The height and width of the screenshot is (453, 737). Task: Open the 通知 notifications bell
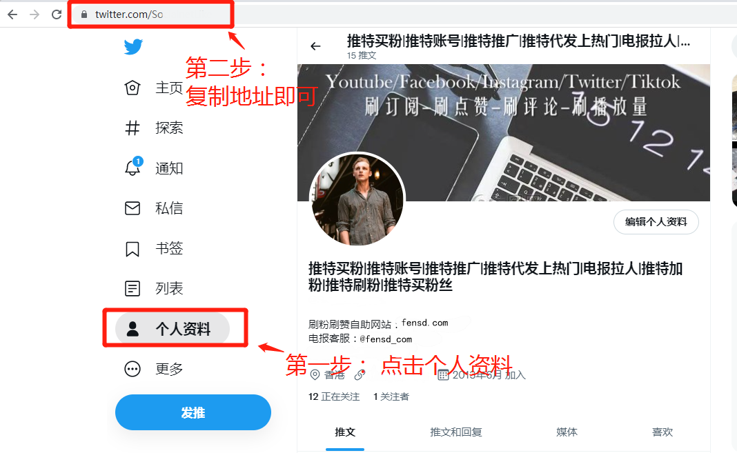click(133, 167)
